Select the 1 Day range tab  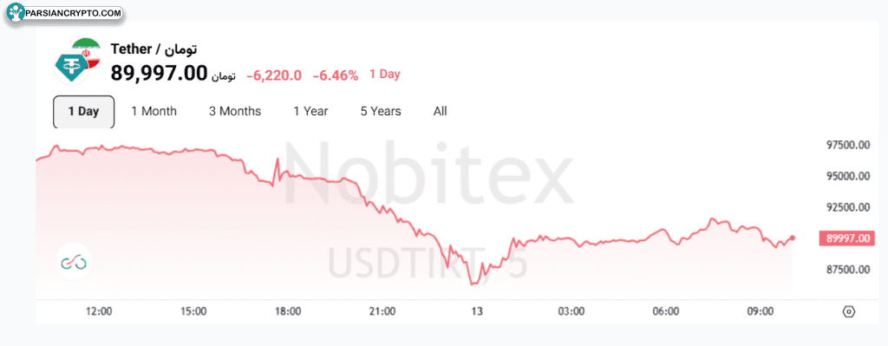[84, 112]
